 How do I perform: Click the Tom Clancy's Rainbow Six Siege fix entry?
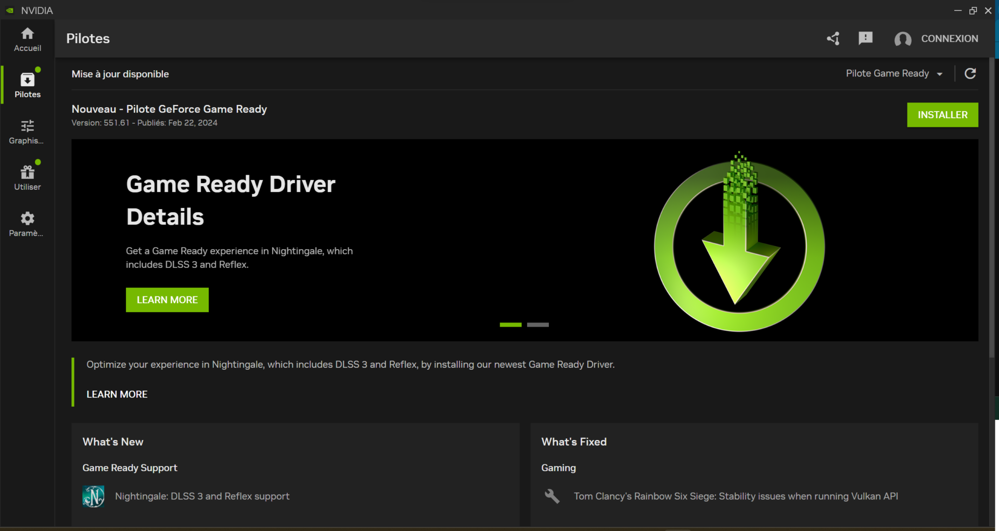736,496
